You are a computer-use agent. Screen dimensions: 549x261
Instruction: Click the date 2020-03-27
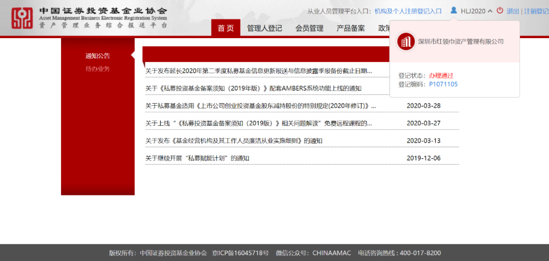423,123
